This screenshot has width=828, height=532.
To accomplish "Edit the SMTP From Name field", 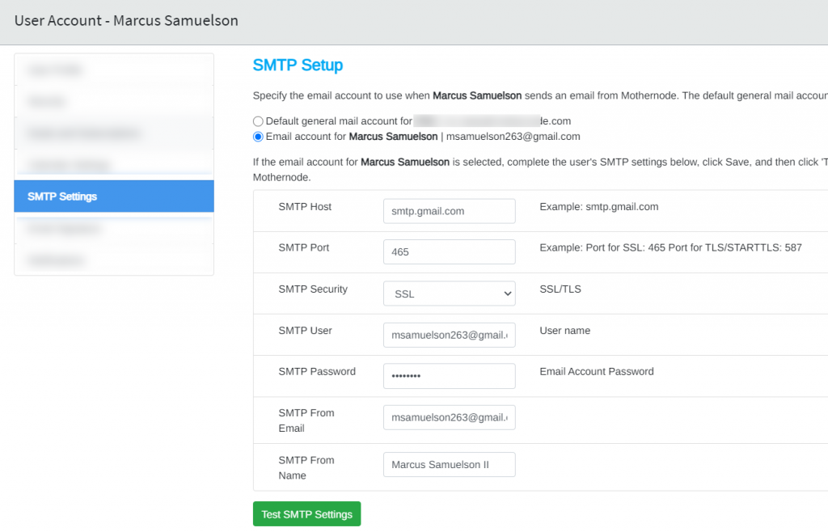I will pyautogui.click(x=449, y=464).
